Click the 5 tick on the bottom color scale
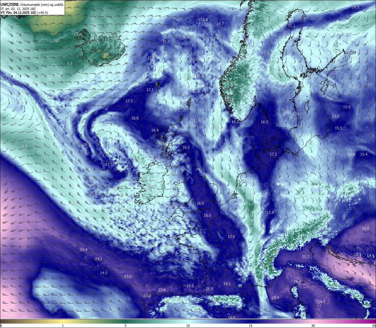This screenshot has width=376, height=328. point(125,326)
